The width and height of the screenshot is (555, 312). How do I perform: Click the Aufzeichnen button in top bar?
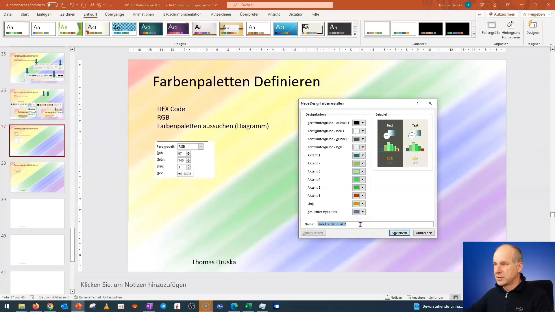[502, 14]
